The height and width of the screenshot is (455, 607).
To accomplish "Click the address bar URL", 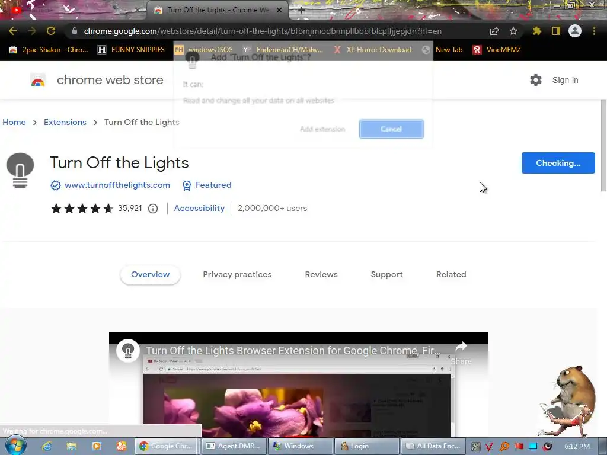I will tap(263, 31).
